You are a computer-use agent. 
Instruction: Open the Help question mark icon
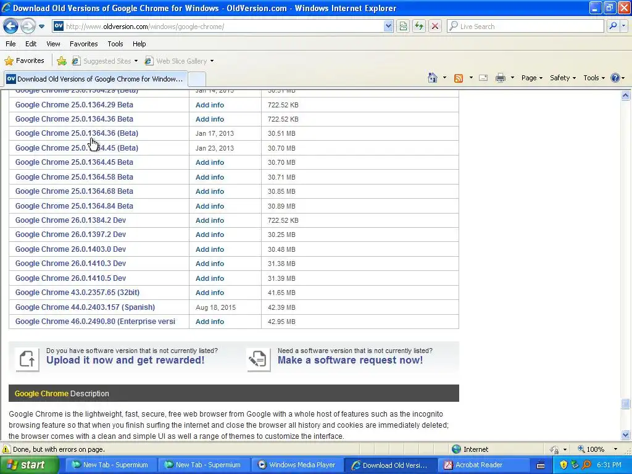(x=615, y=78)
